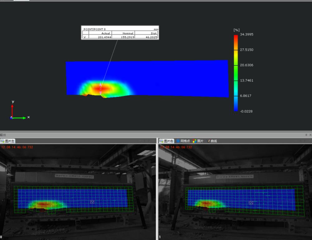Close the 输出 output panel
Viewport: 312px width, 240px height.
pyautogui.click(x=310, y=135)
